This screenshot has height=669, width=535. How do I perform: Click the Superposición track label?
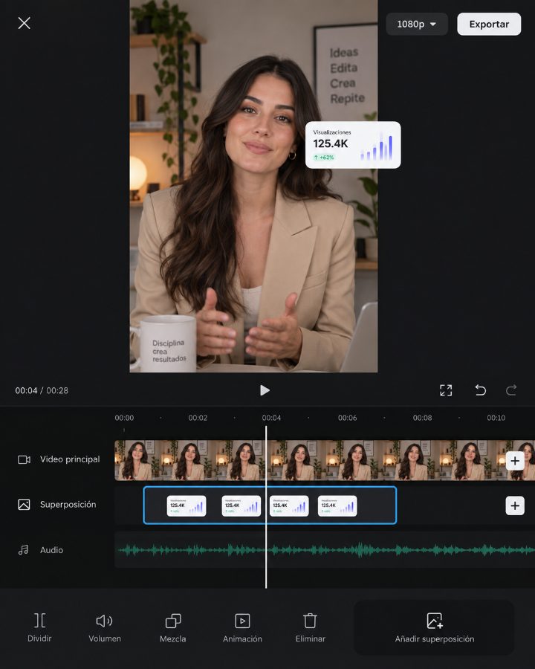coord(68,504)
